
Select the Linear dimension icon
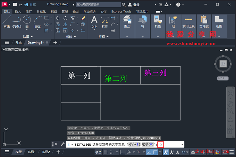tap(113, 18)
